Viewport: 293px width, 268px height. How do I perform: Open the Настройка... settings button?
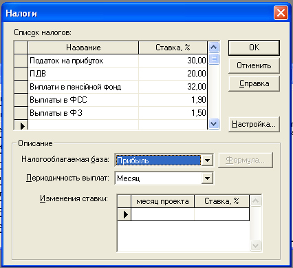pos(254,124)
